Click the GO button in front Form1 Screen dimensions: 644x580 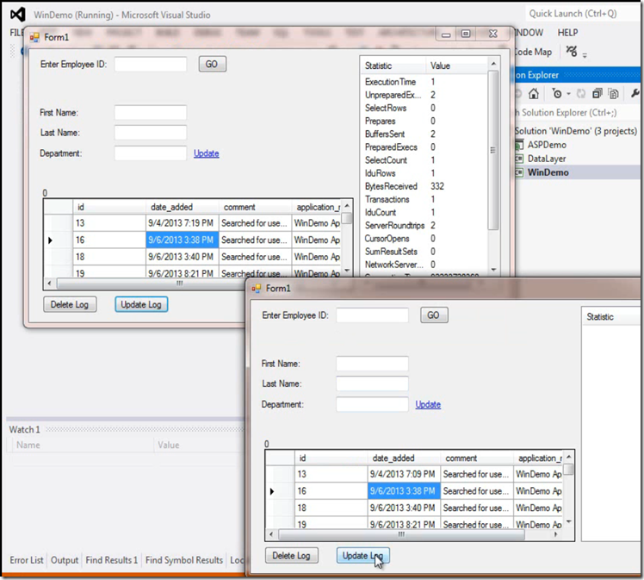(434, 315)
